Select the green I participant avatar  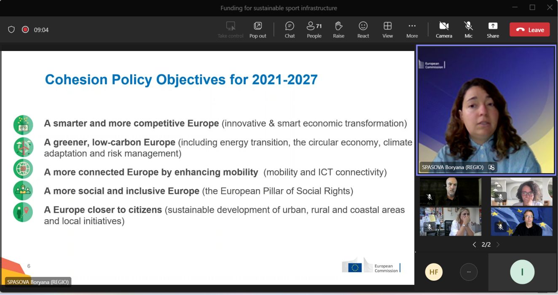pyautogui.click(x=522, y=272)
